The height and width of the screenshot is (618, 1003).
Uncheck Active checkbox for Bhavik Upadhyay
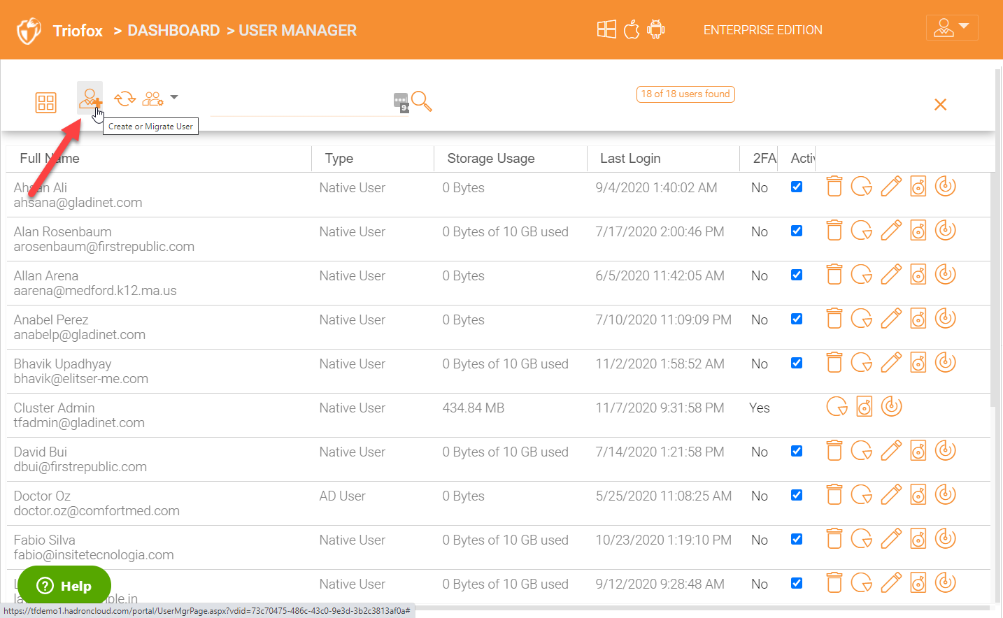[797, 363]
